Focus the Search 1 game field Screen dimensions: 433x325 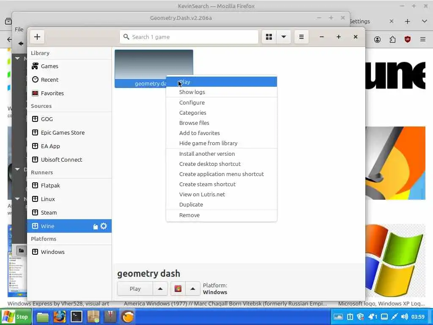189,37
